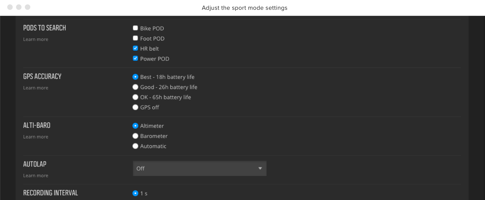Select the GPS off radio button
485x200 pixels.
135,107
